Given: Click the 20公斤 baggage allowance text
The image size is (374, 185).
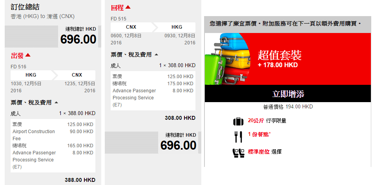Looking at the screenshot, I should pyautogui.click(x=256, y=121).
